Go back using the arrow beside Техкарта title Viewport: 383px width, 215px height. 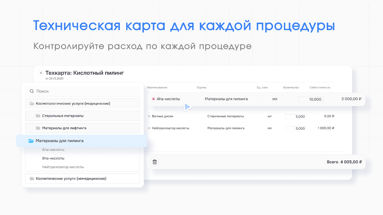pyautogui.click(x=41, y=73)
